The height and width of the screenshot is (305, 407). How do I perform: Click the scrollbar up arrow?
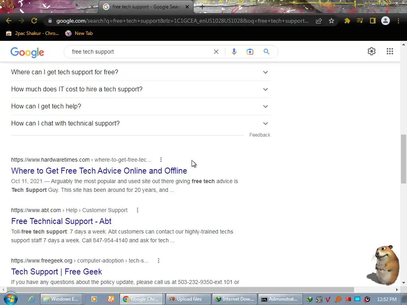click(x=403, y=44)
